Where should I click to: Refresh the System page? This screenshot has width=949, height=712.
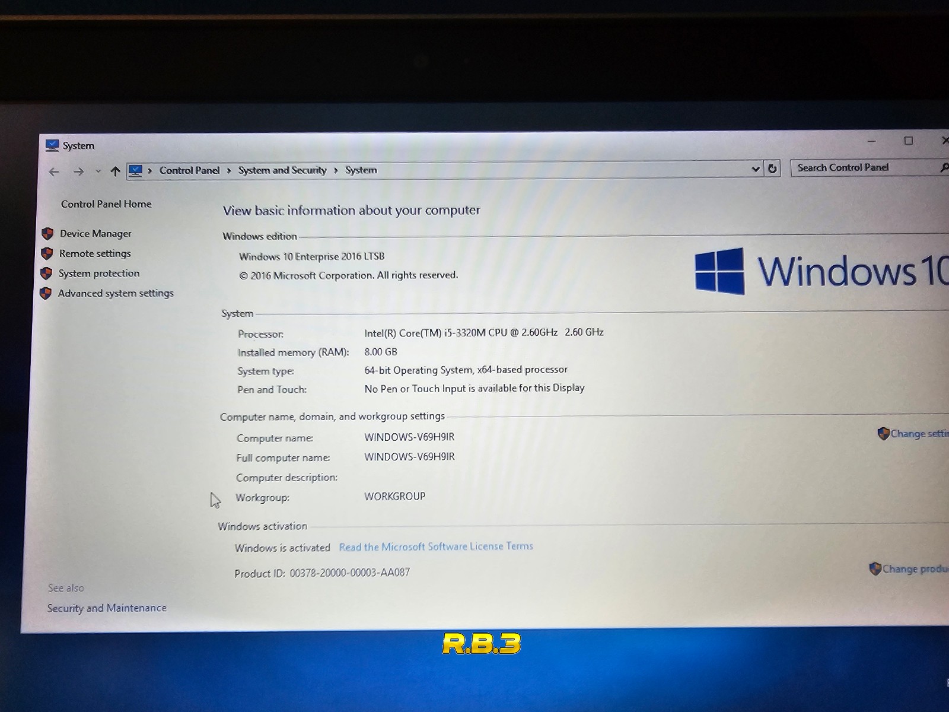click(x=772, y=169)
